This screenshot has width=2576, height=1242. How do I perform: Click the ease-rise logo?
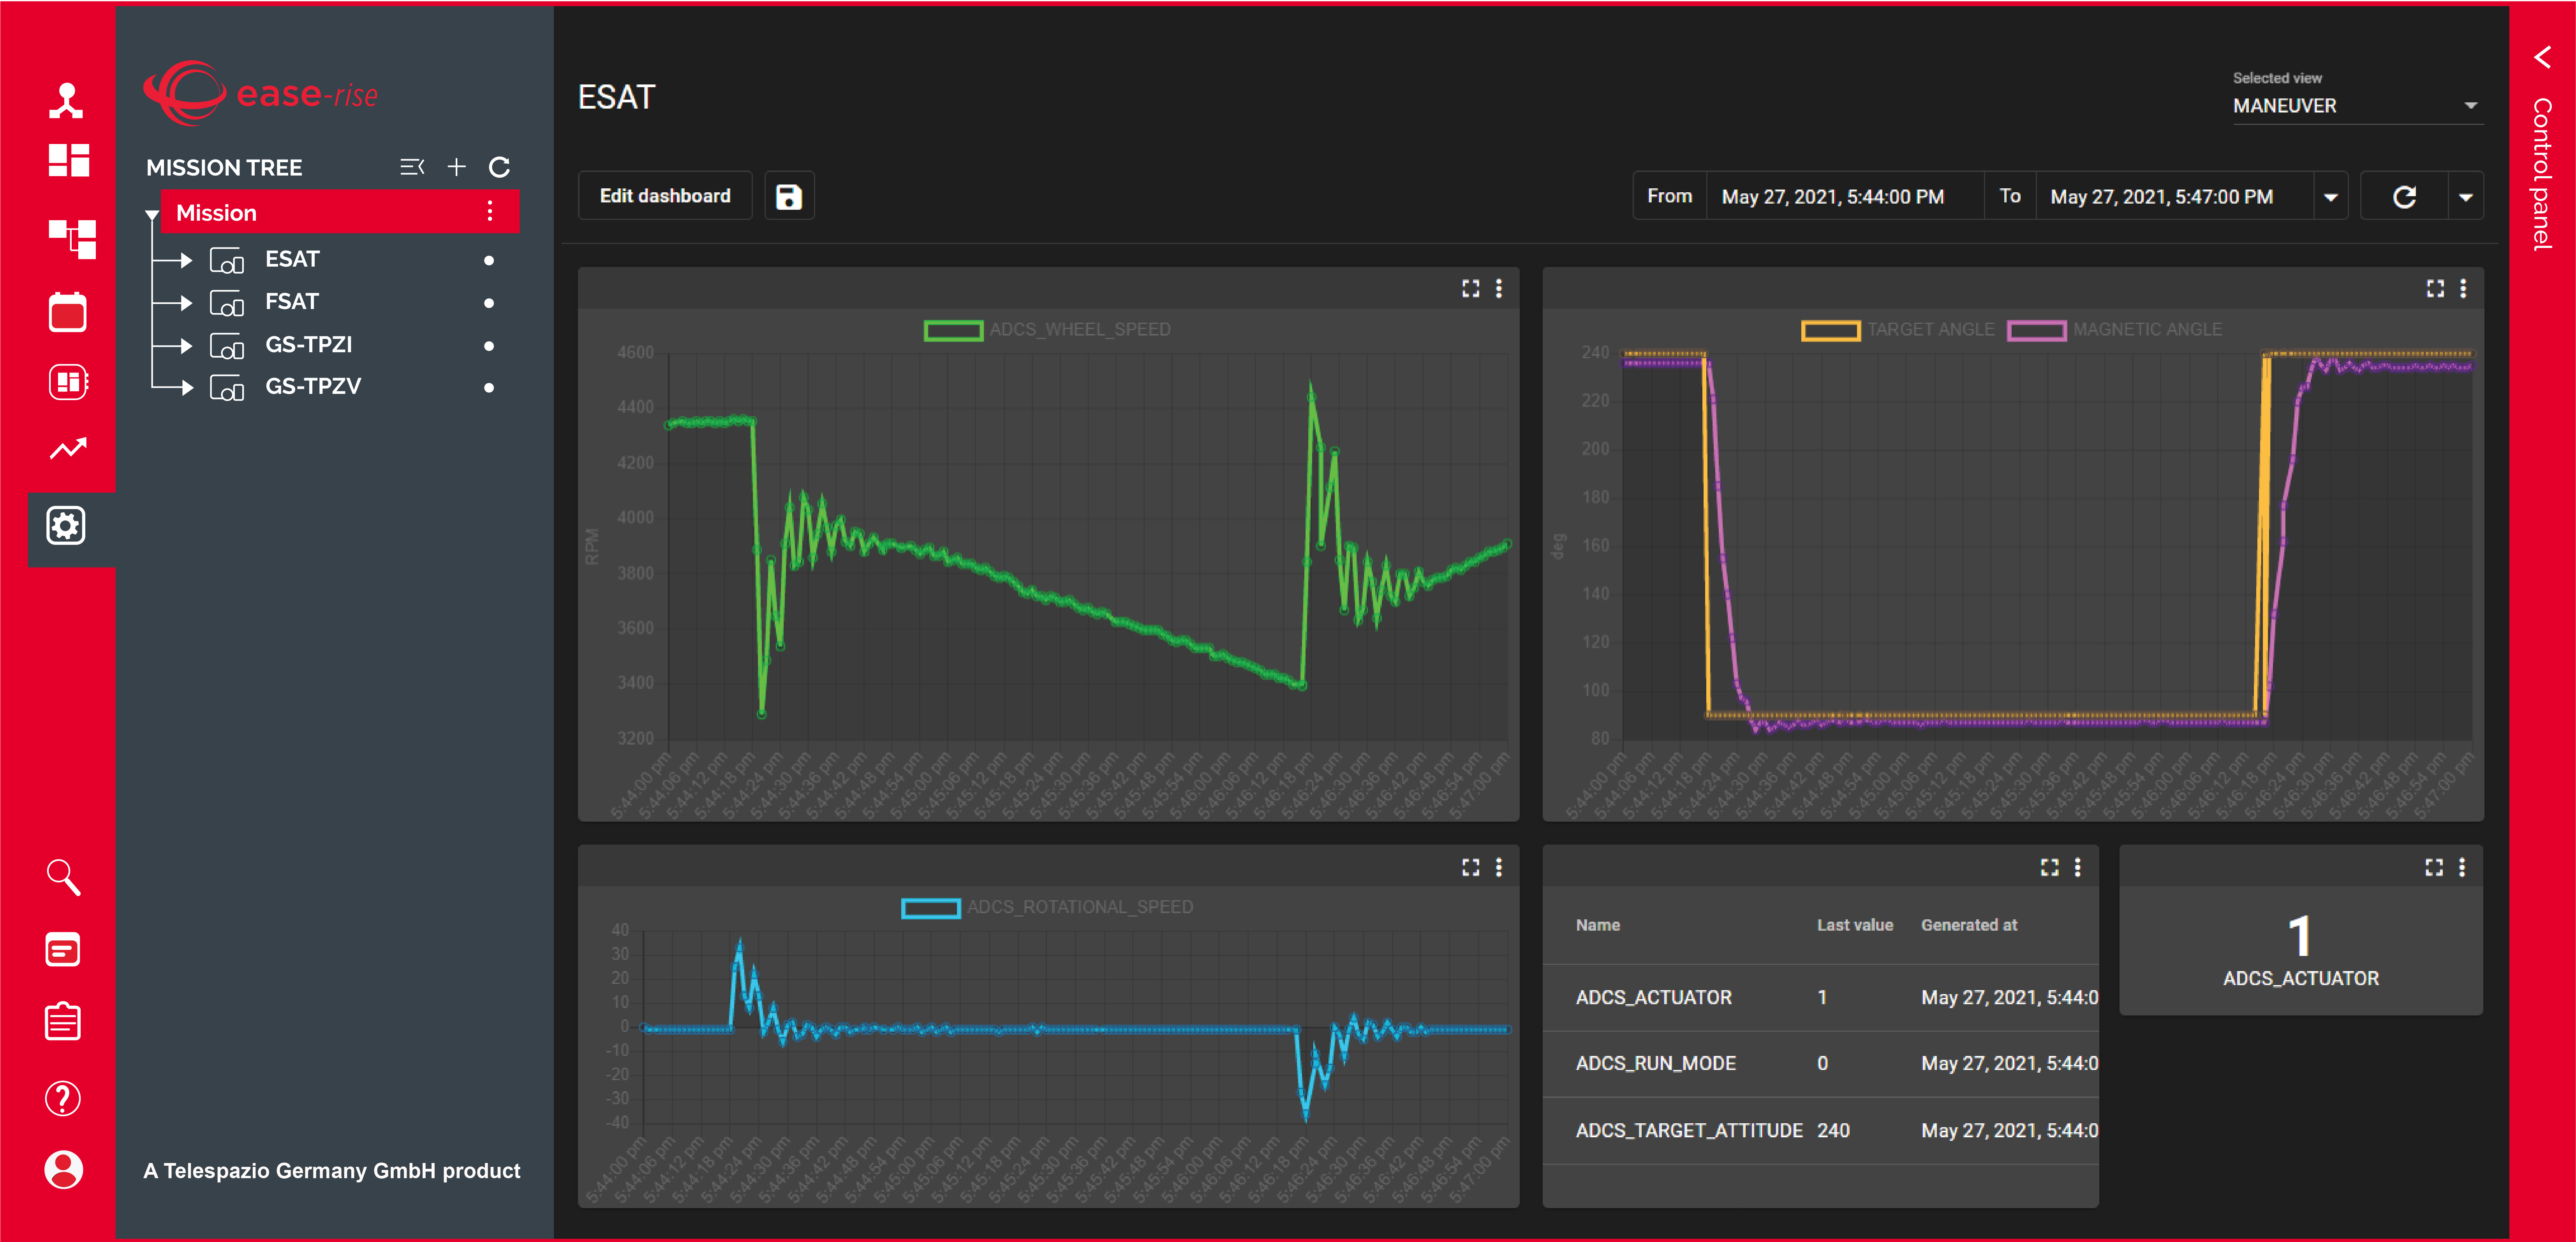pos(261,93)
